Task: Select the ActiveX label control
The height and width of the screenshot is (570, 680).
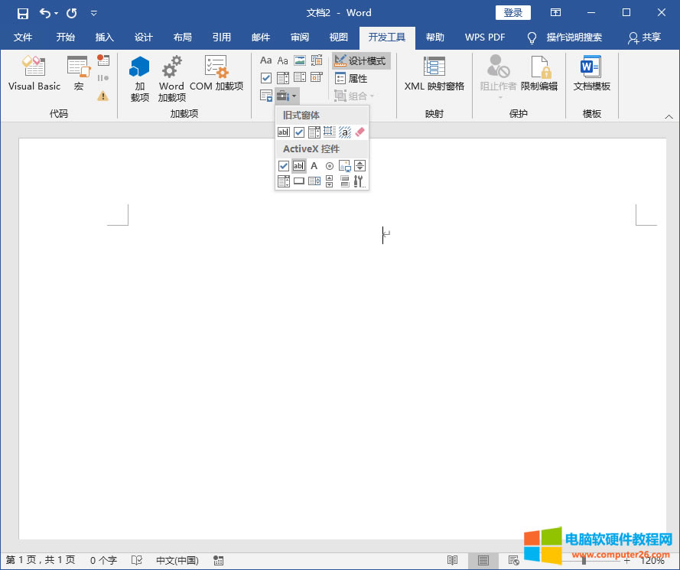Action: 314,165
